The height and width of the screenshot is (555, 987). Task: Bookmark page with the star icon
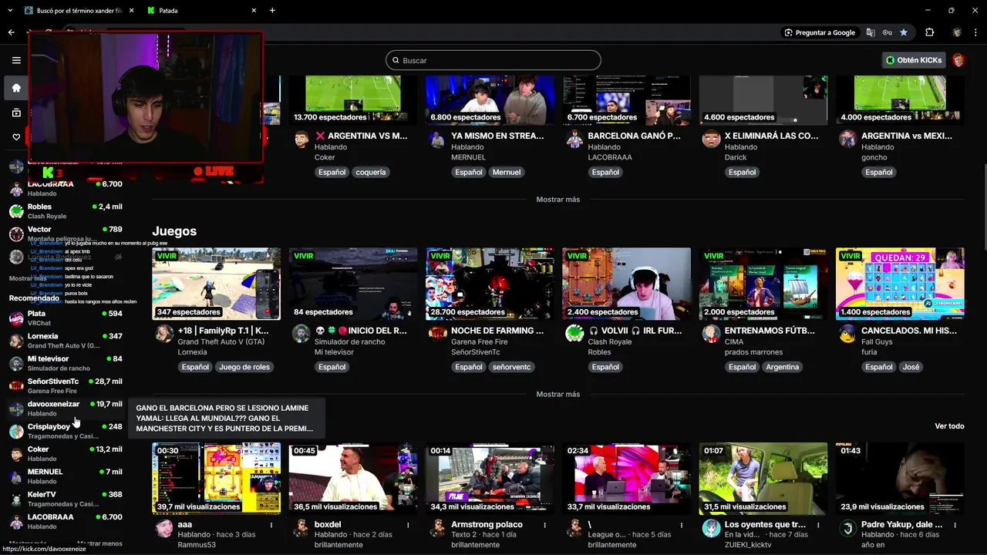coord(904,32)
